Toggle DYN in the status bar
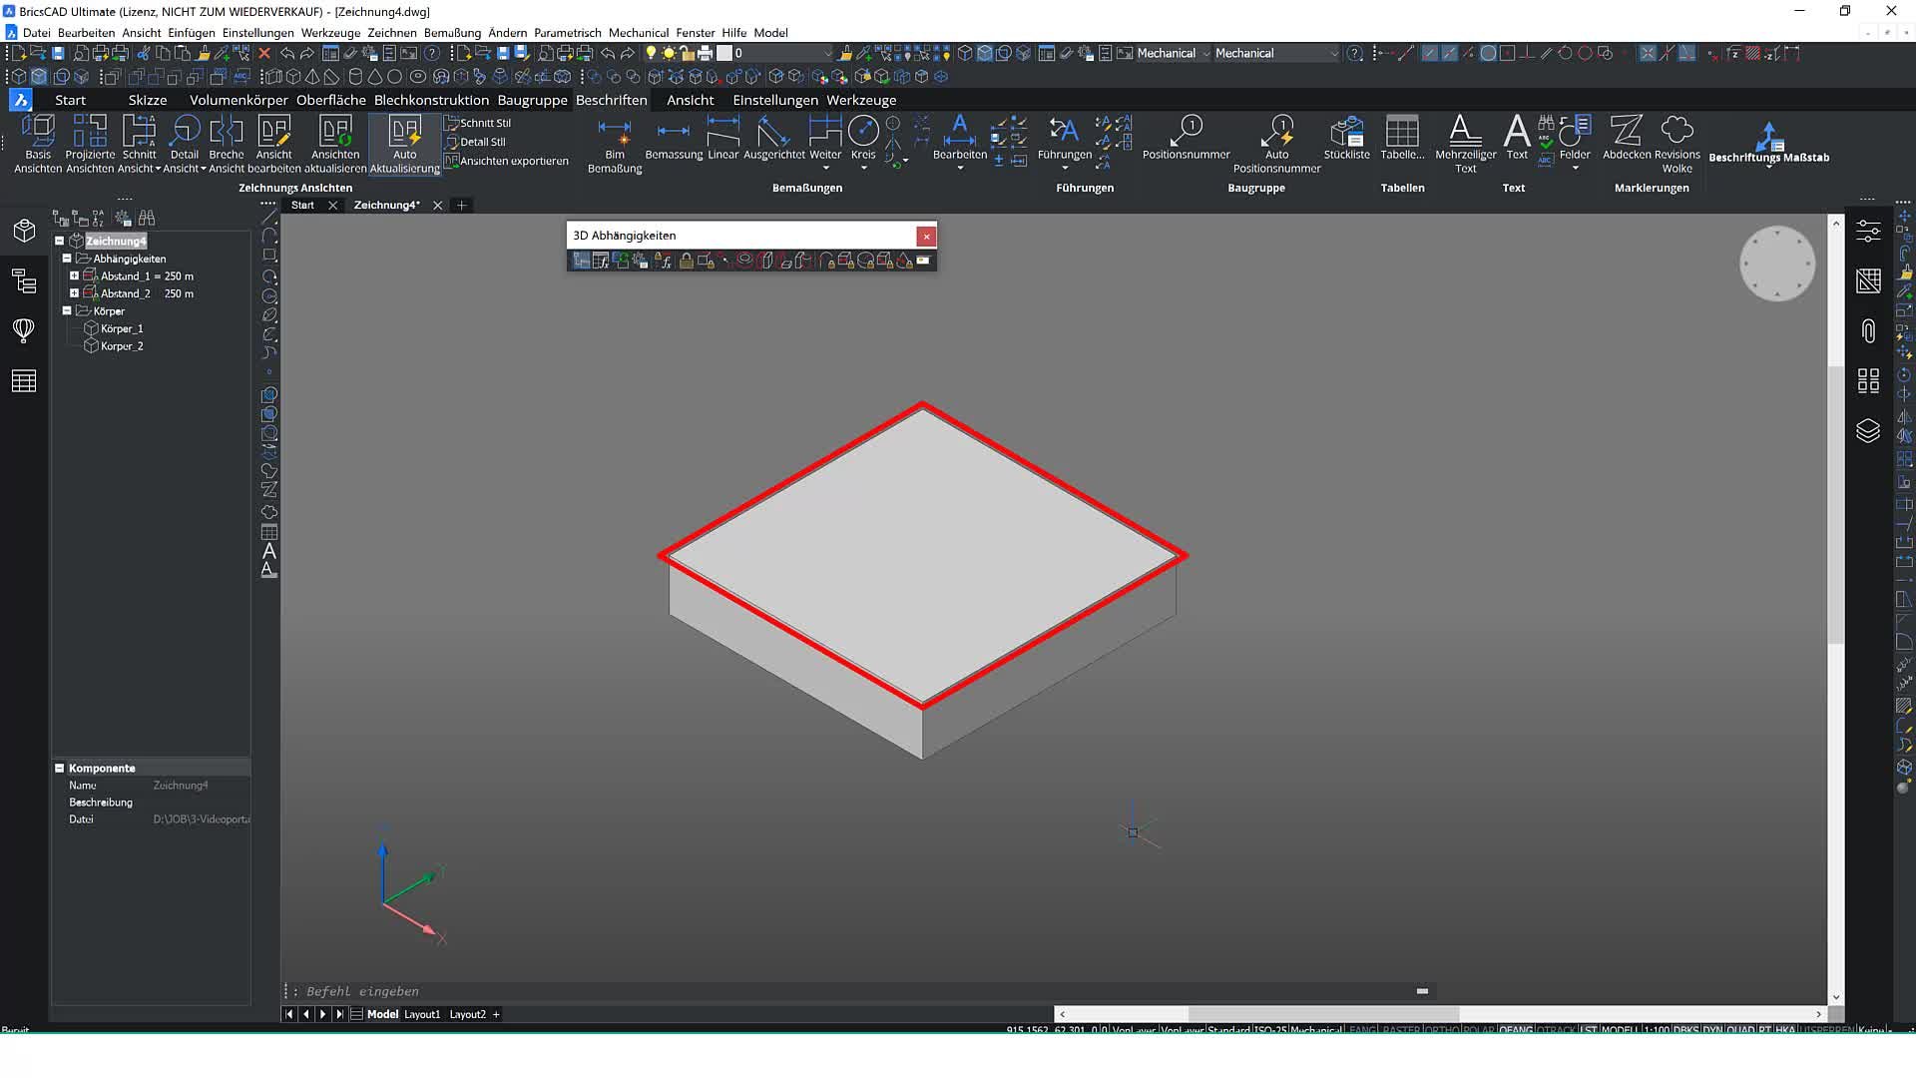The image size is (1916, 1078). click(1712, 1030)
